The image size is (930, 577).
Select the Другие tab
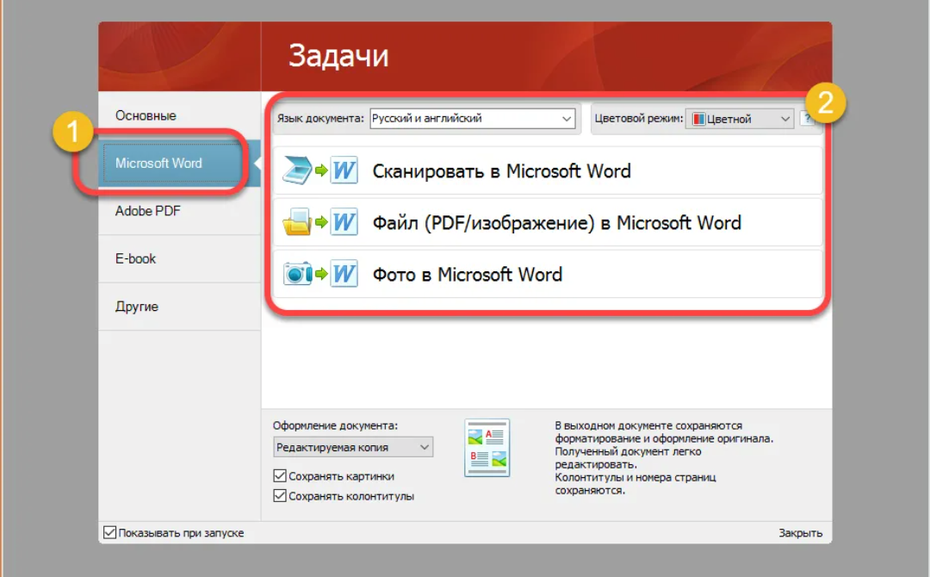tap(179, 307)
